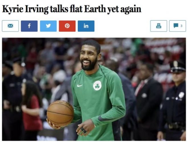Click the Celtics shamrock logo on shirt
This screenshot has width=188, height=142.
pos(97,85)
